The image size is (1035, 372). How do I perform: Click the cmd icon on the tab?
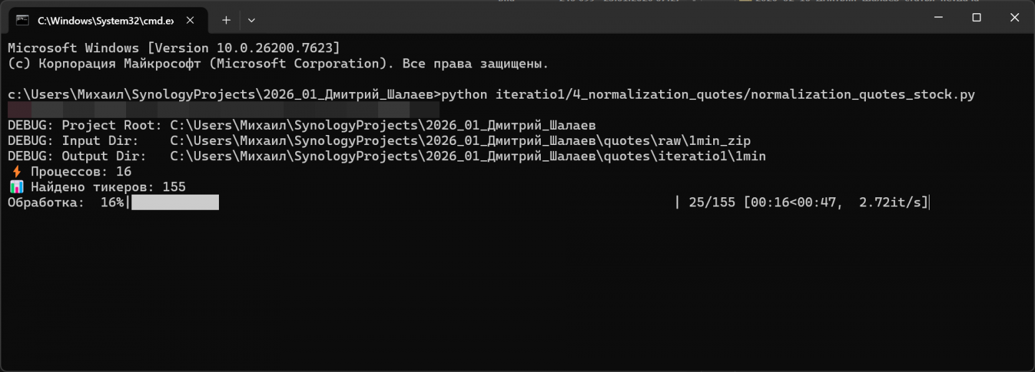point(23,20)
